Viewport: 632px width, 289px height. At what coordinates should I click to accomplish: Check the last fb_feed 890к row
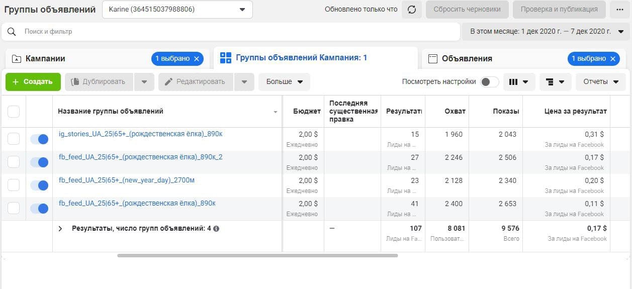point(14,208)
